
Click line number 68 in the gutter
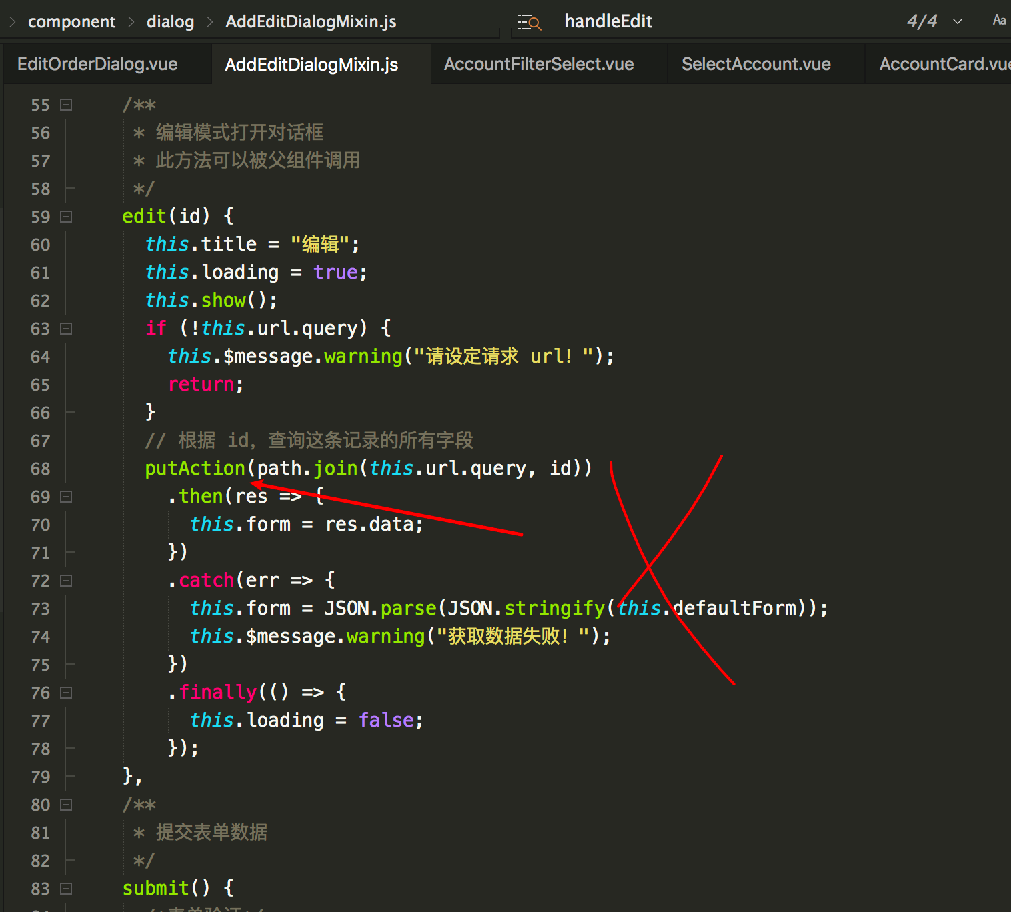[40, 469]
